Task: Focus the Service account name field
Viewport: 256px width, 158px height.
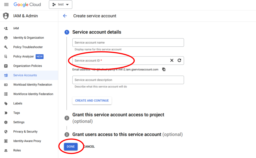Action: click(128, 43)
